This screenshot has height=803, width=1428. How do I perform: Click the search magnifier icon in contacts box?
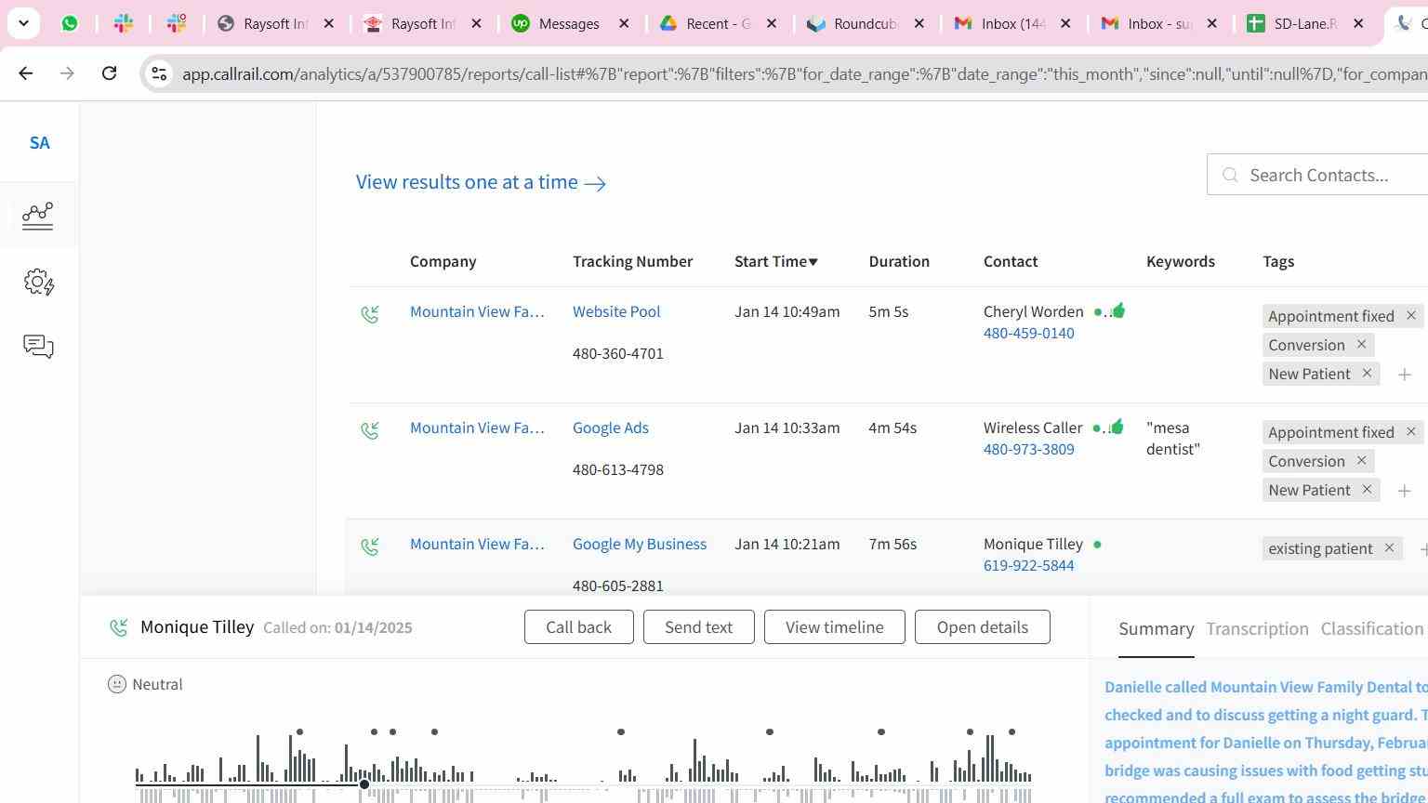click(1230, 175)
